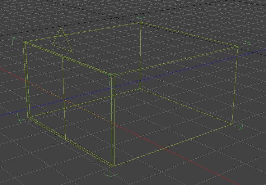Select green bracket beside the left top corner
The image size is (266, 185).
tap(16, 41)
